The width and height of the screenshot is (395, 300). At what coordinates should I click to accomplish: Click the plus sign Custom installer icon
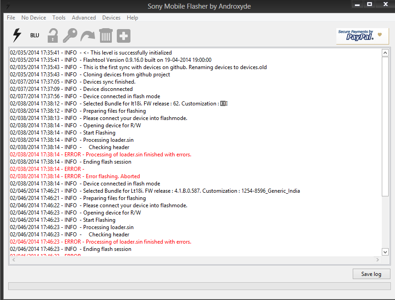124,36
